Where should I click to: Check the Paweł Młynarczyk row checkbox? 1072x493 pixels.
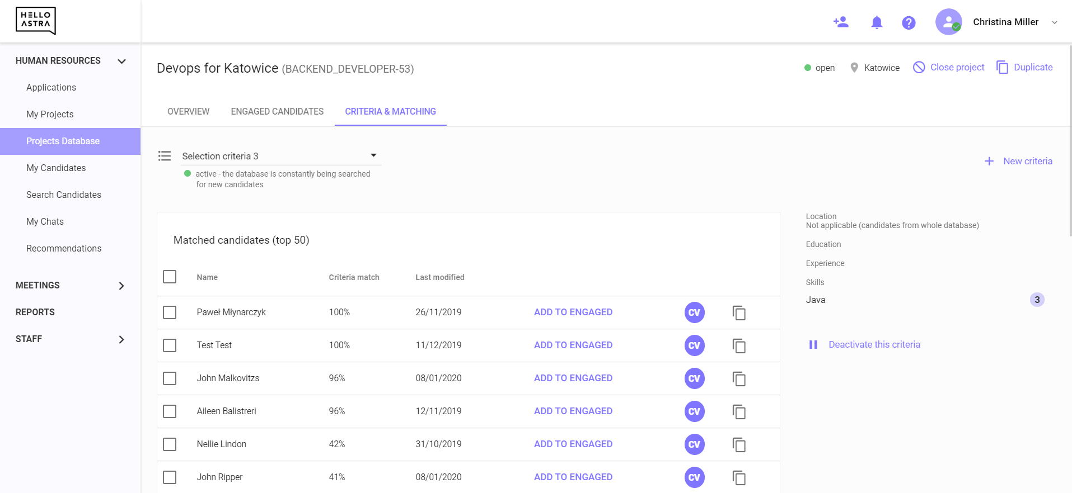tap(170, 312)
